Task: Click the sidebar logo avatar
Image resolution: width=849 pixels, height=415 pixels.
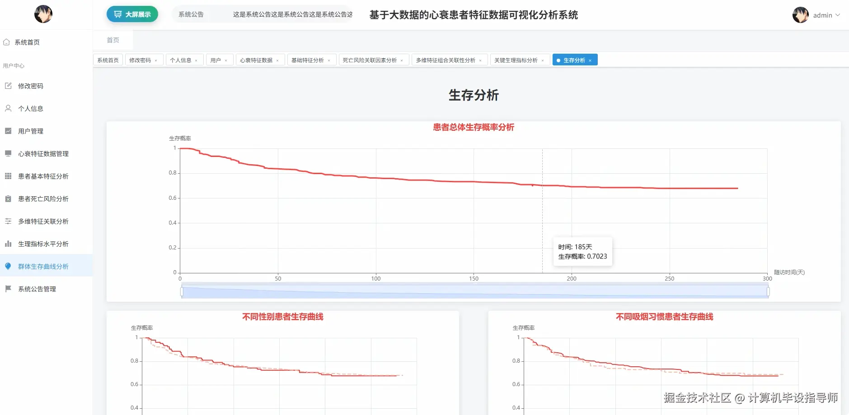Action: point(43,14)
